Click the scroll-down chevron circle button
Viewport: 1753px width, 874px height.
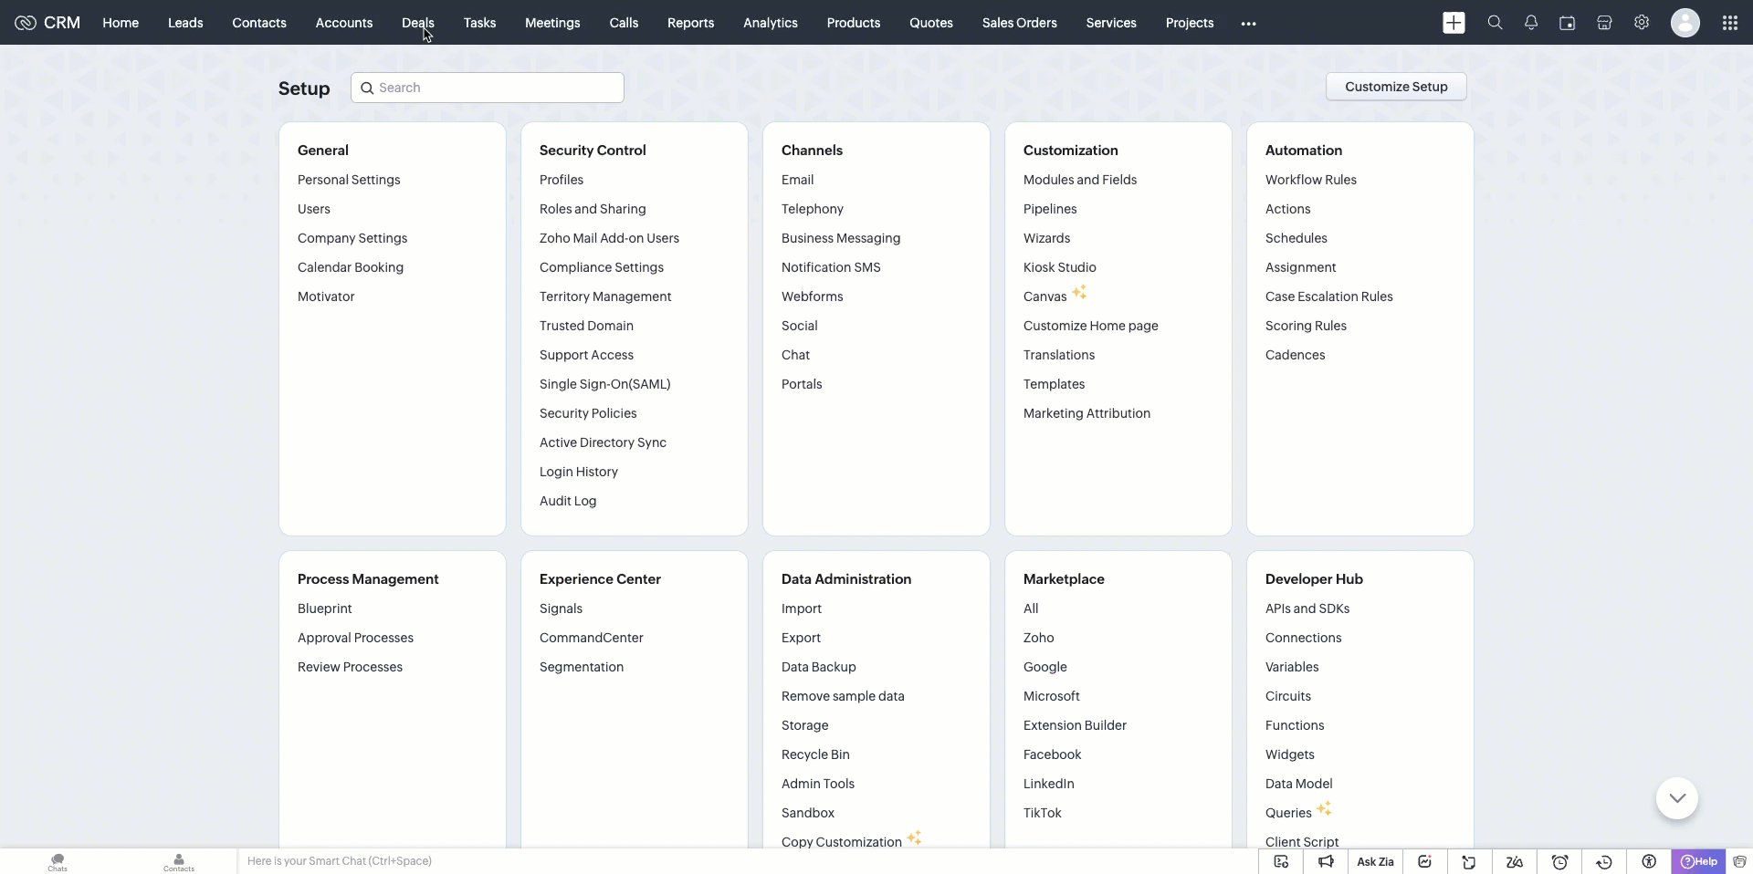[1677, 798]
